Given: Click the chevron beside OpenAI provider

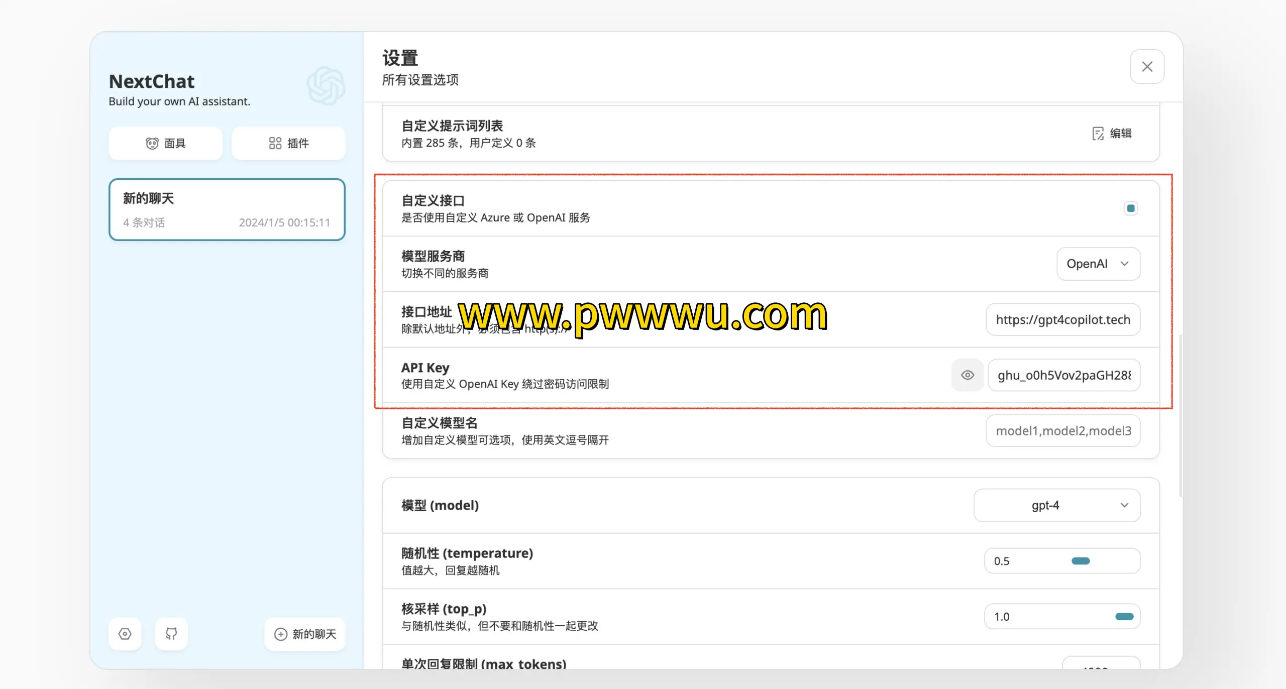Looking at the screenshot, I should click(x=1125, y=264).
